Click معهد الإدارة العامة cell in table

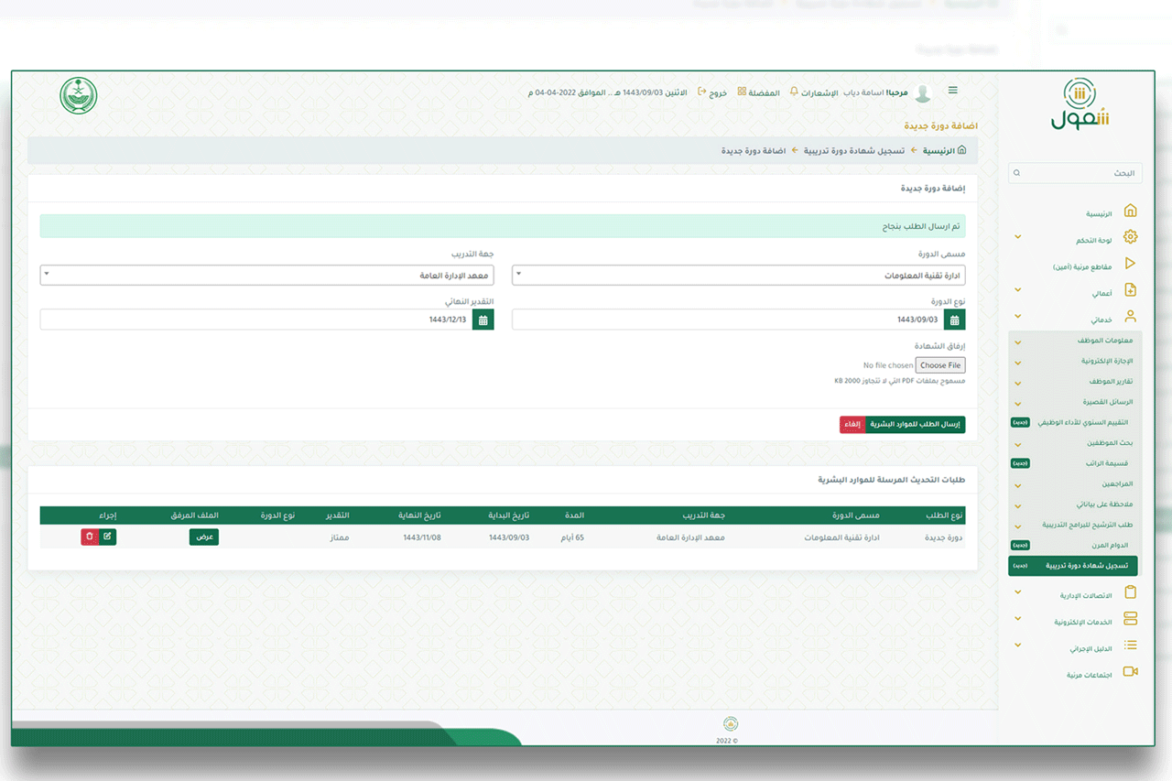690,537
